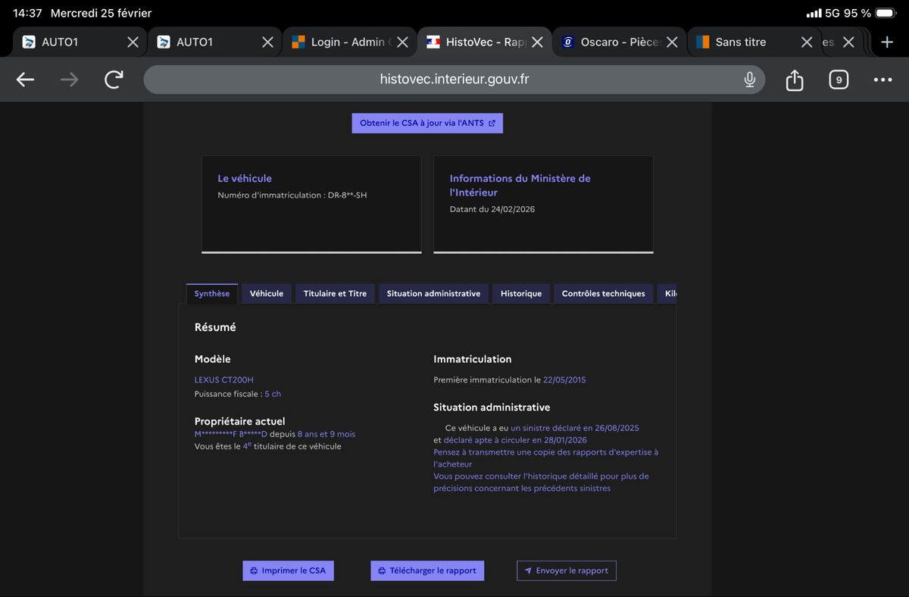
Task: Select the Titulaire et Titre tab
Action: (x=335, y=294)
